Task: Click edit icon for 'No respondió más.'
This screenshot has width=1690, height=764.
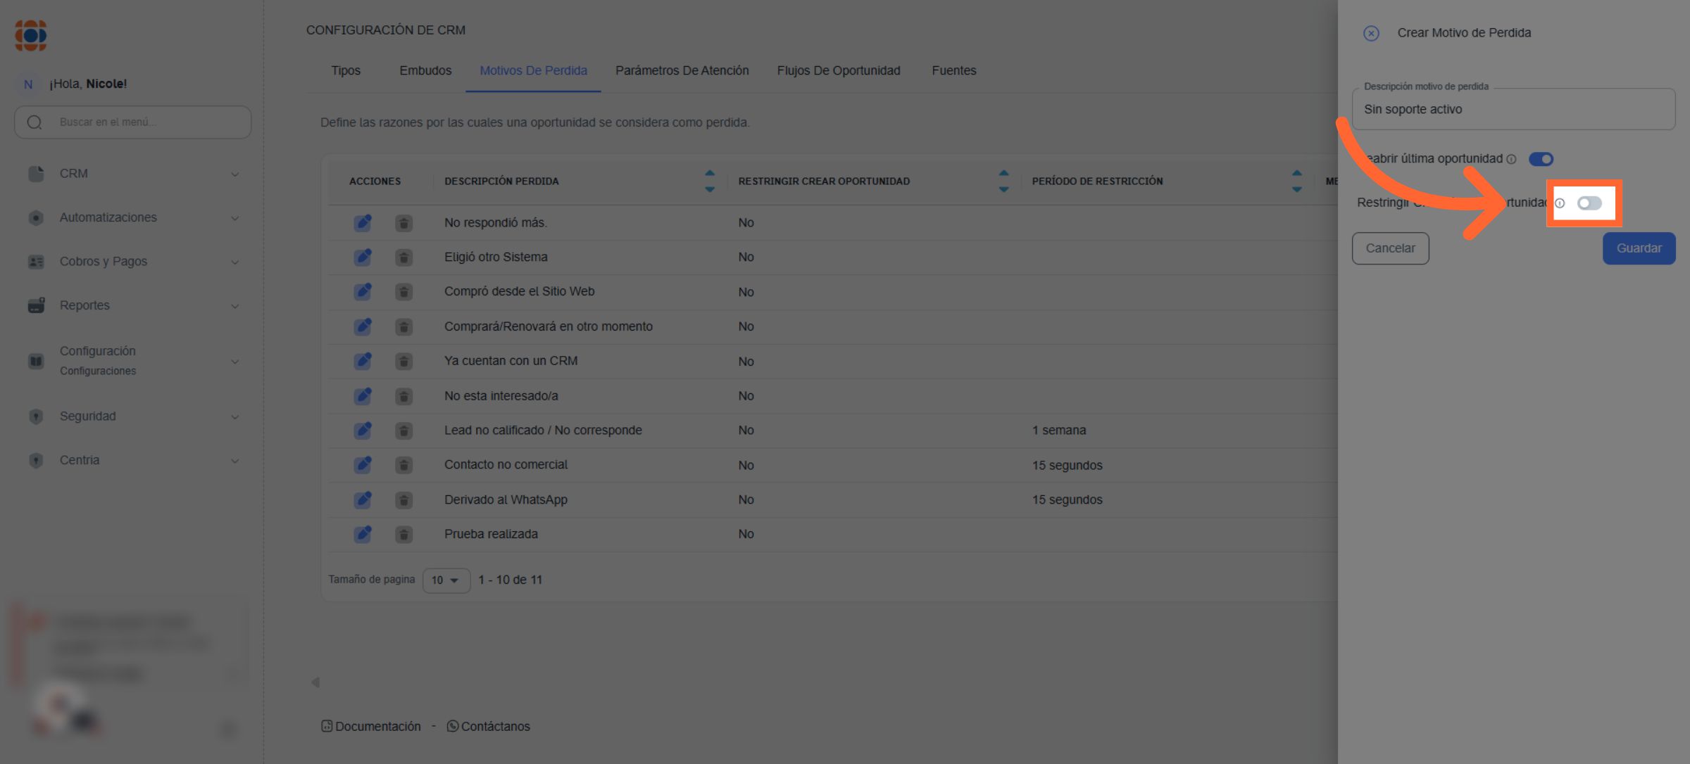Action: [363, 223]
